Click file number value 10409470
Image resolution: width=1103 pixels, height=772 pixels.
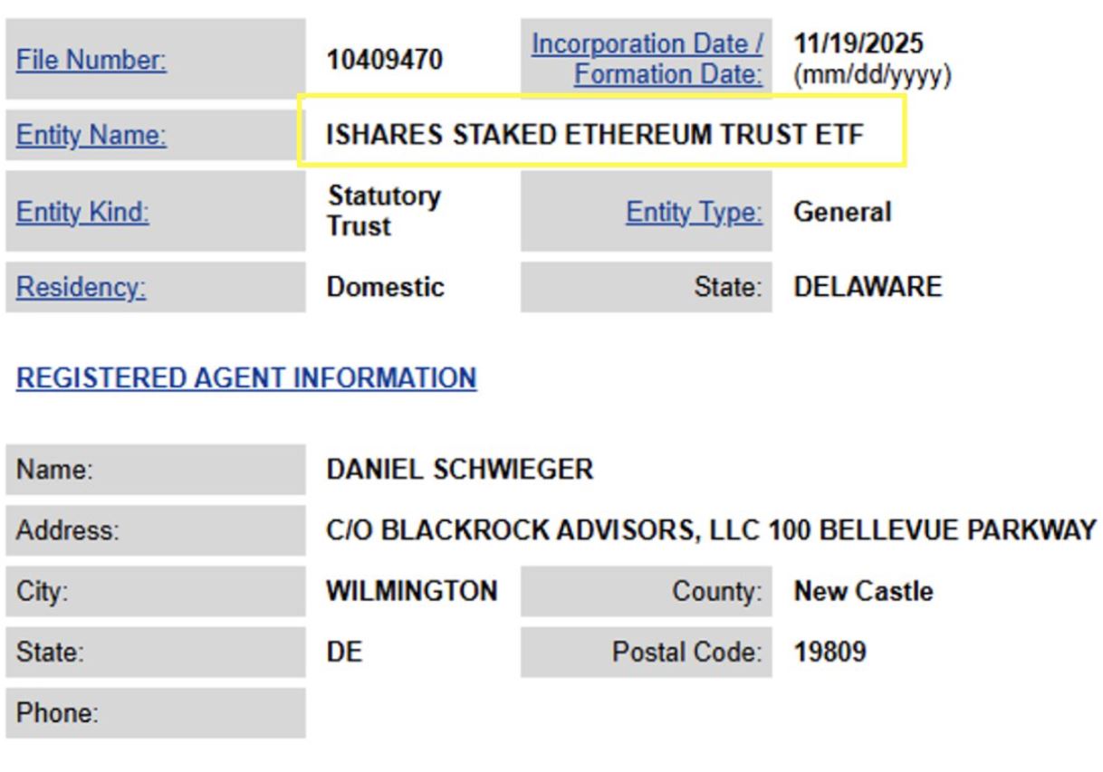(x=385, y=61)
